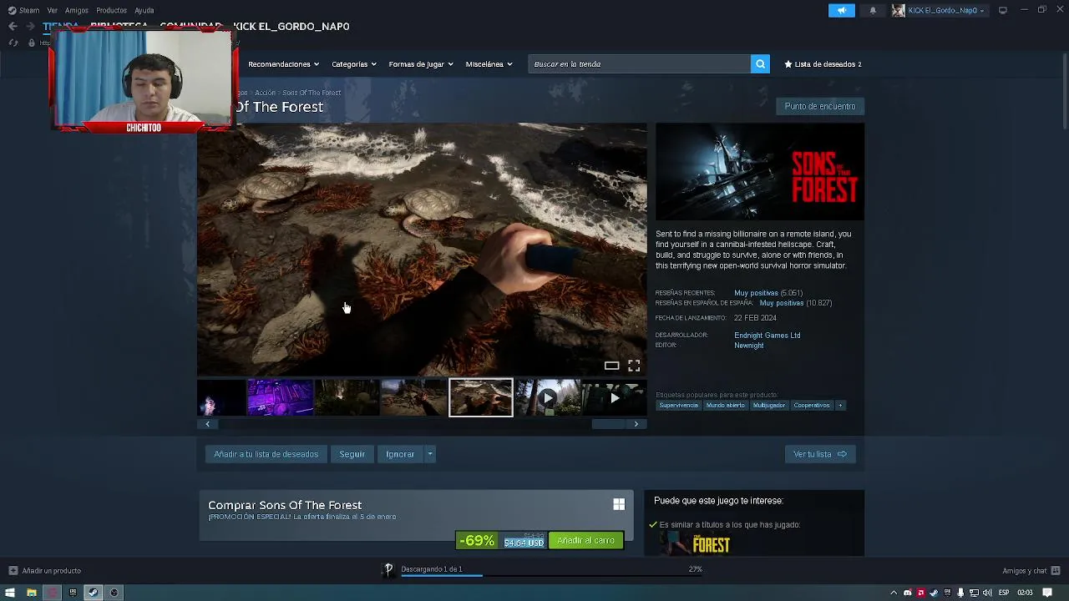Go forward with the right arrow
The height and width of the screenshot is (601, 1069).
pyautogui.click(x=30, y=27)
